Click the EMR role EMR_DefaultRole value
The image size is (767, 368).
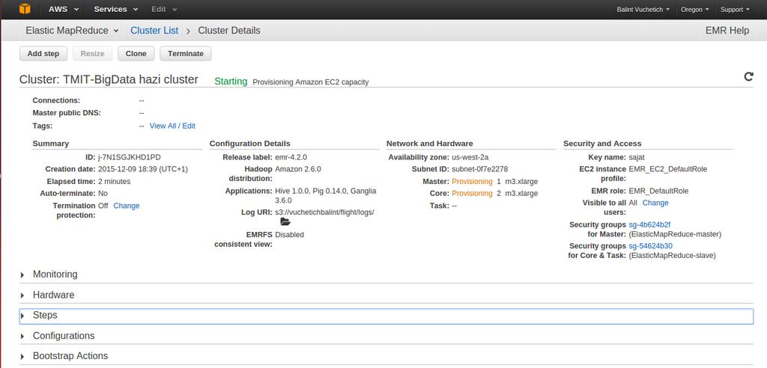click(658, 191)
